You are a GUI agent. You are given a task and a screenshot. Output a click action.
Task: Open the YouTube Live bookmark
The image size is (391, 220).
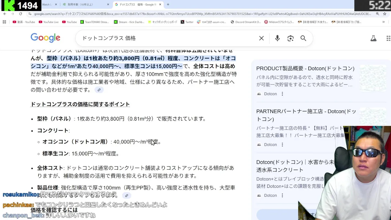49,22
